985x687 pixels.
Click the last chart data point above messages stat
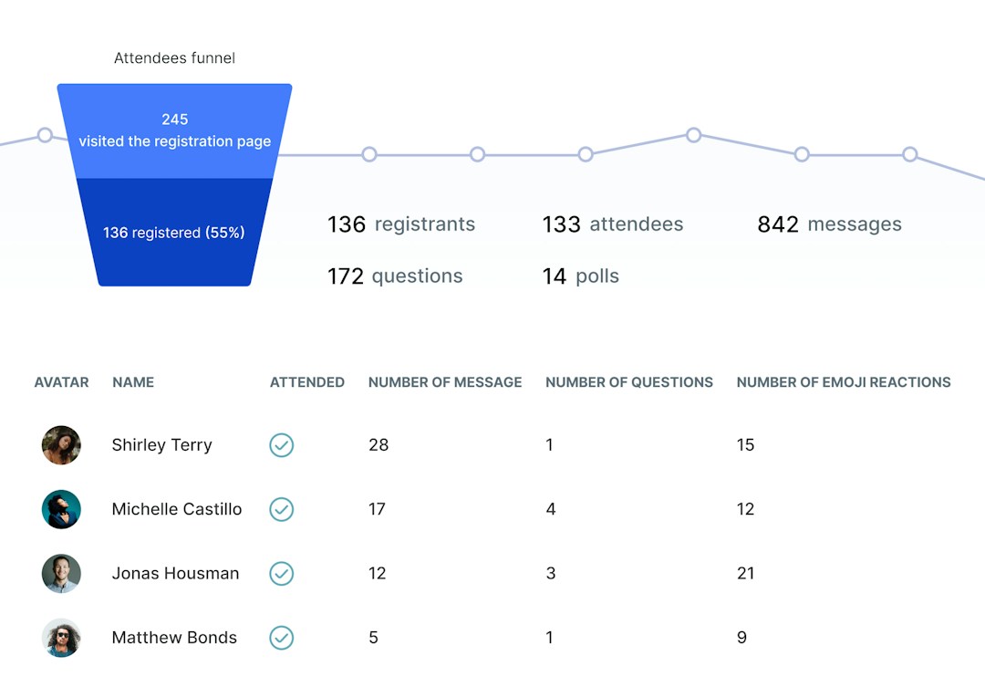coord(909,154)
